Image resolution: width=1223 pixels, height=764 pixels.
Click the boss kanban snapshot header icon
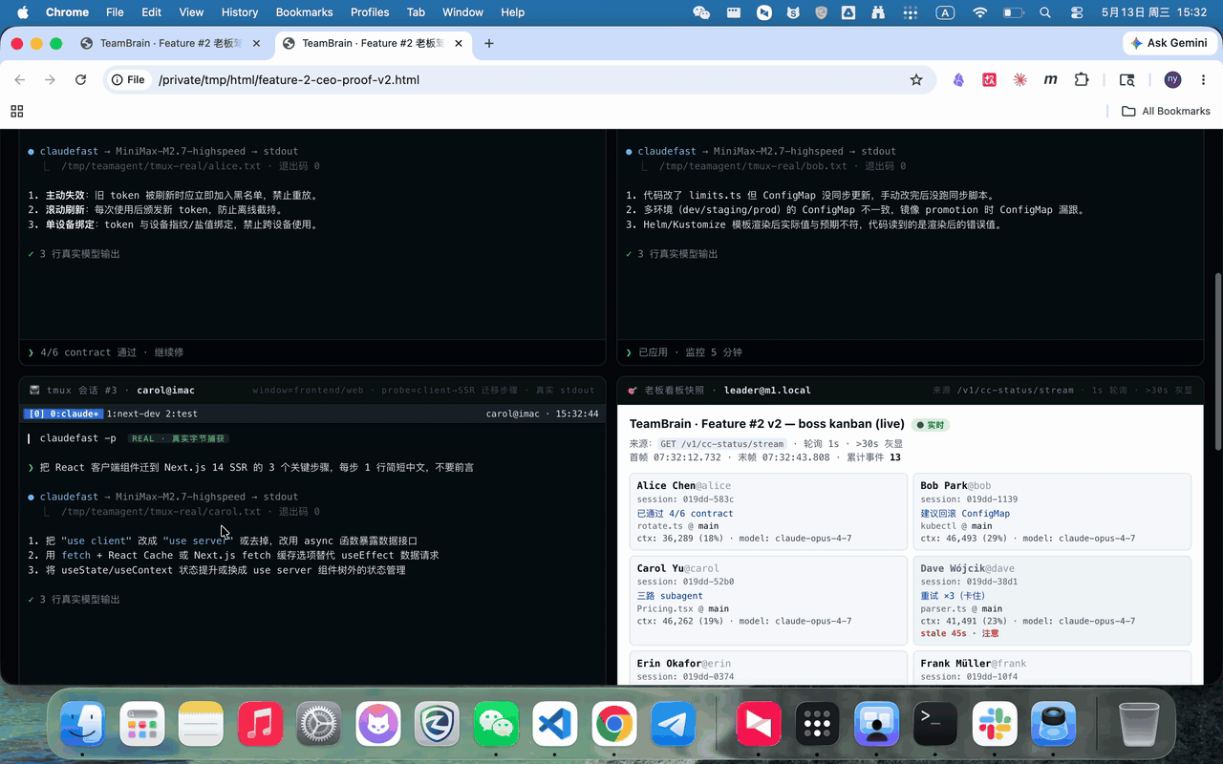(633, 390)
